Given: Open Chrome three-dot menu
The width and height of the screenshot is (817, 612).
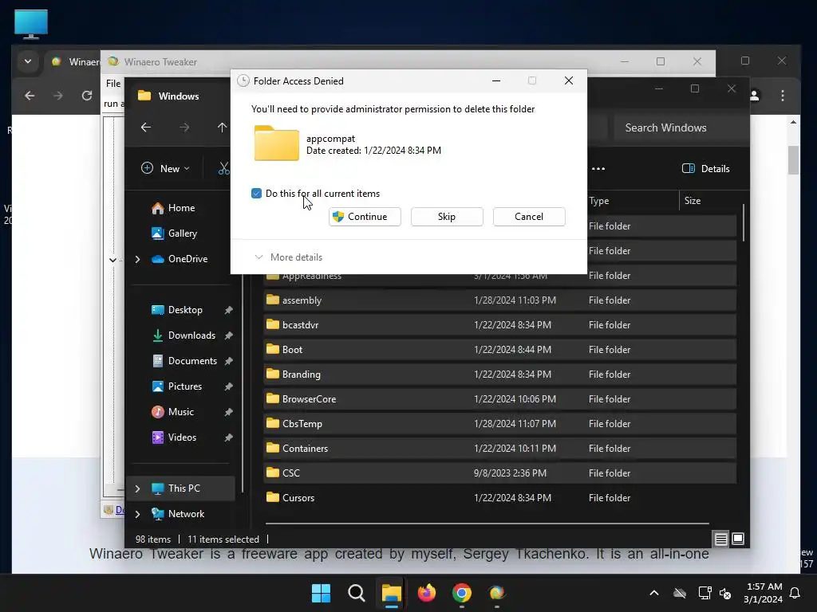Looking at the screenshot, I should [x=783, y=96].
